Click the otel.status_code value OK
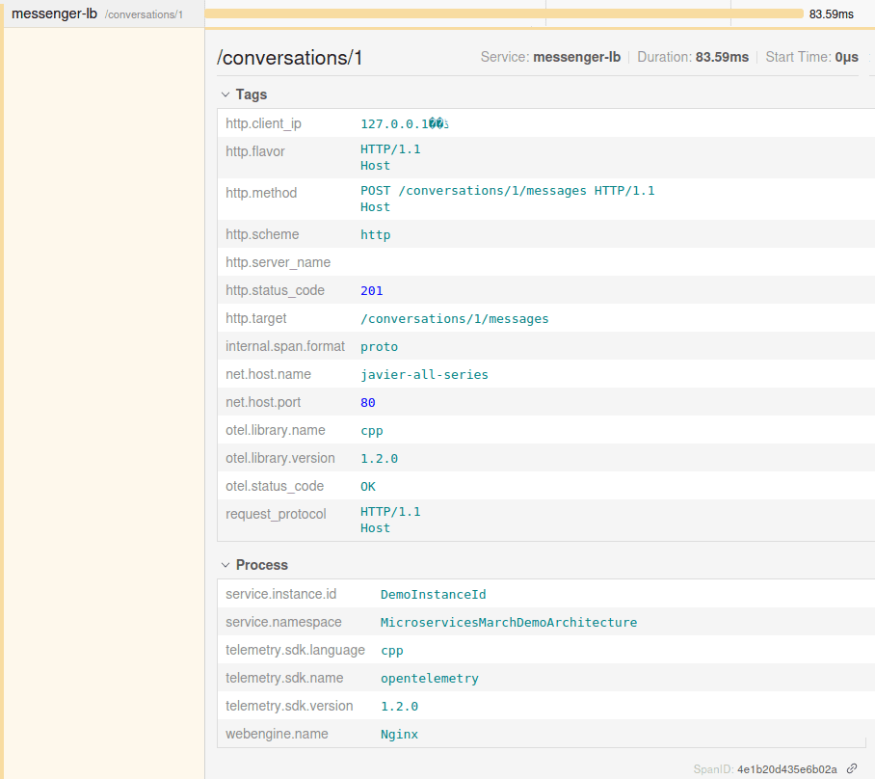The image size is (875, 779). [x=367, y=486]
